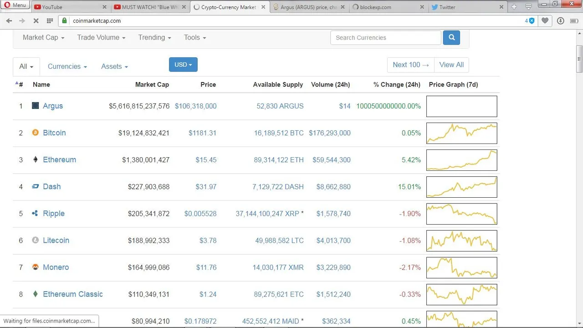The height and width of the screenshot is (328, 583).
Task: Open the Ethereum currency link
Action: pos(59,159)
